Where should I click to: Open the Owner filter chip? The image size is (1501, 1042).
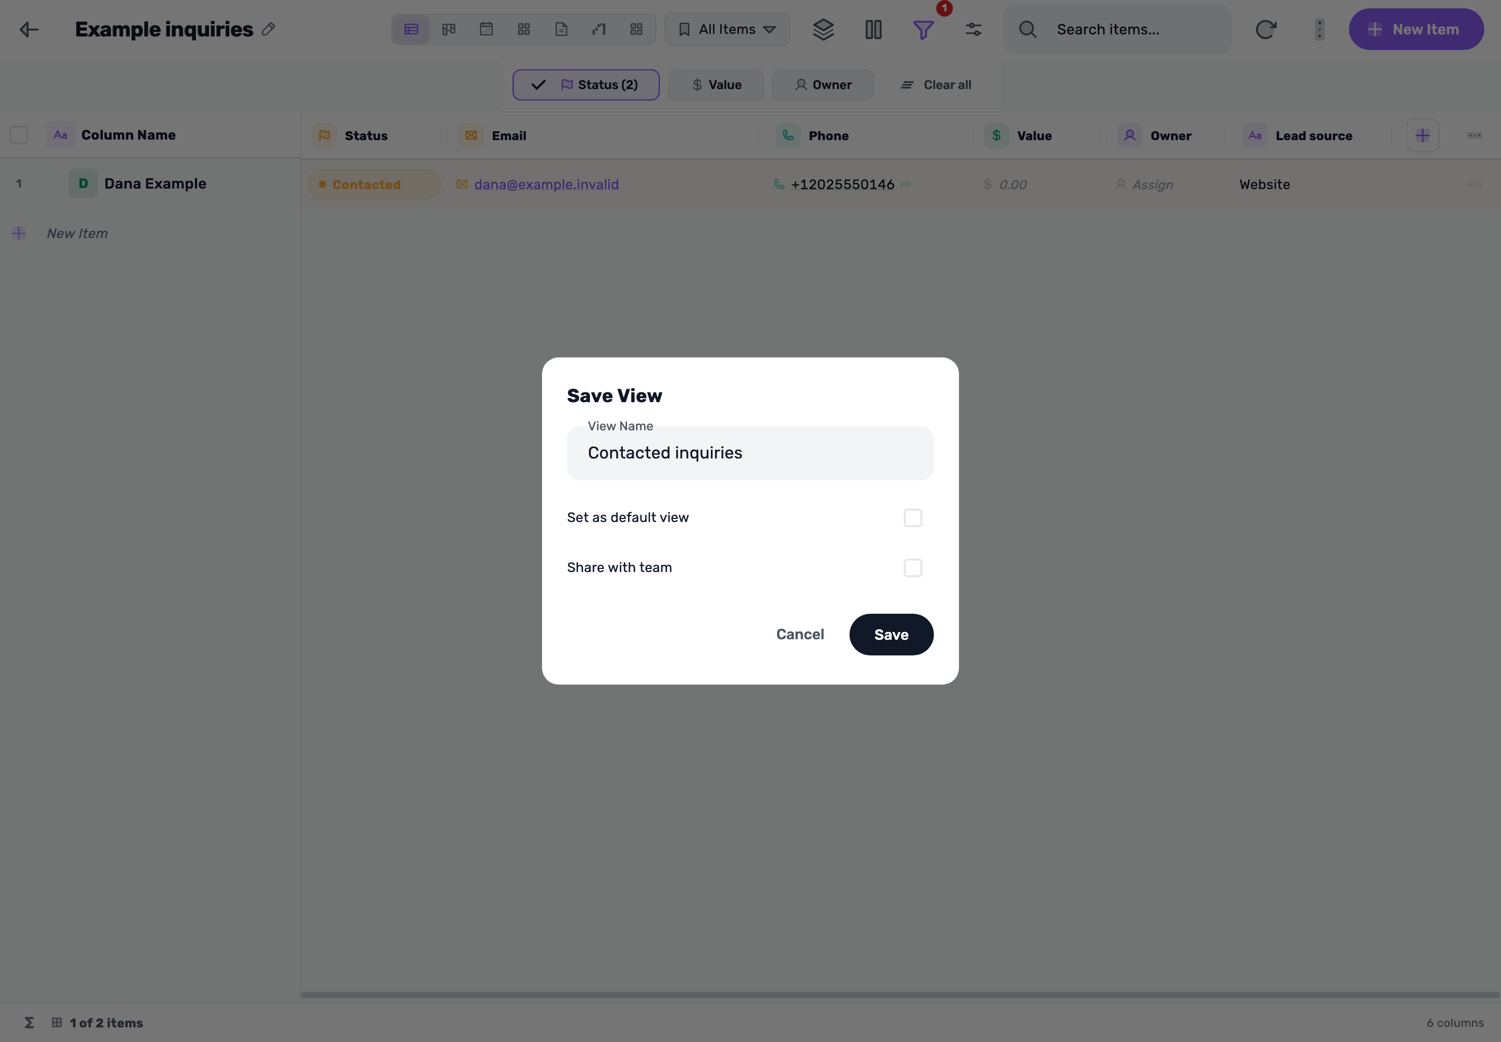(823, 85)
